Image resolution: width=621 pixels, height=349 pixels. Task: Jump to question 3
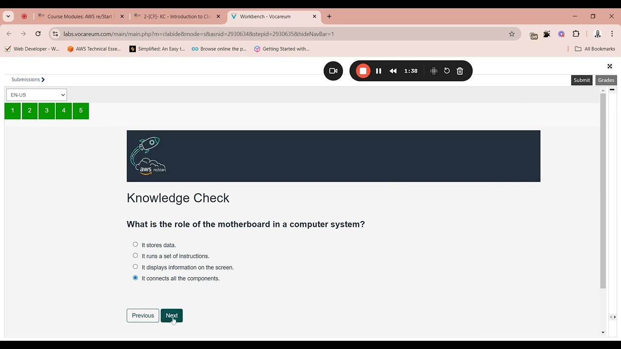point(47,111)
